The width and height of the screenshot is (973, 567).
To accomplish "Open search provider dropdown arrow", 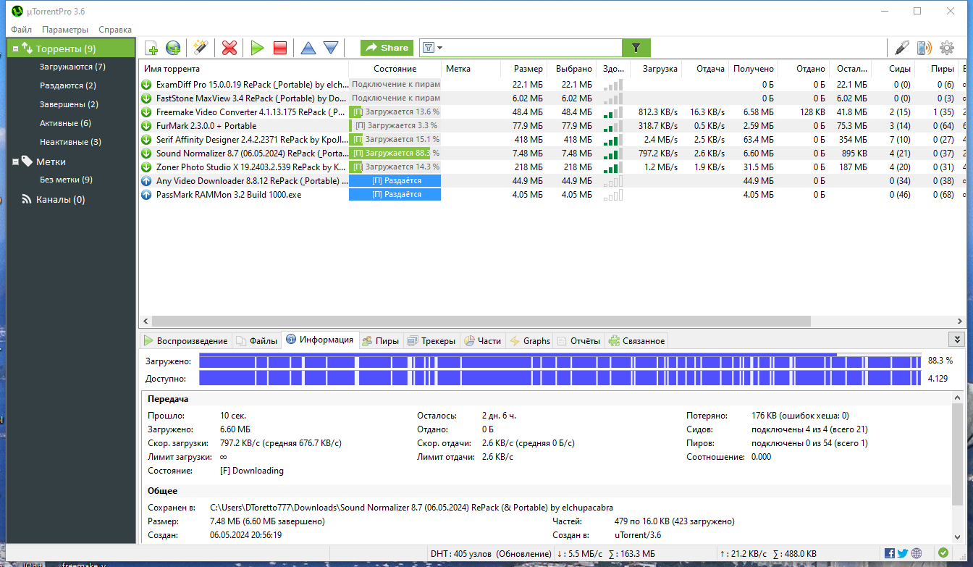I will tap(439, 48).
